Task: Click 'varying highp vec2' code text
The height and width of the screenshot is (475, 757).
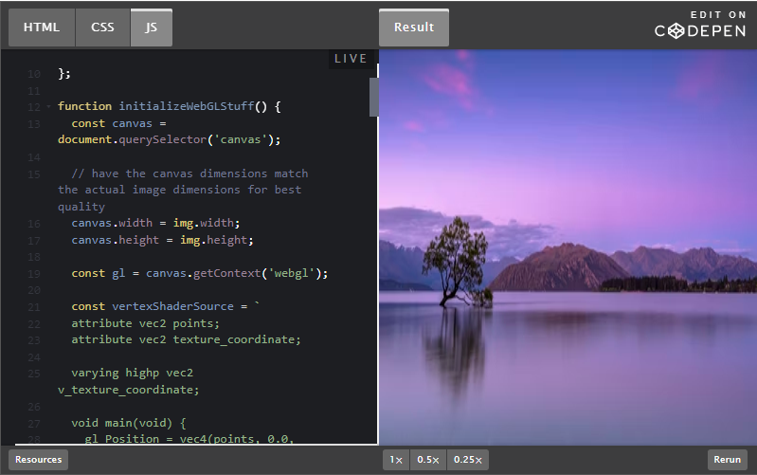Action: tap(133, 373)
